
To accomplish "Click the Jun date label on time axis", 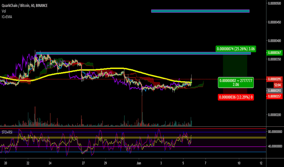I will click(139, 163).
